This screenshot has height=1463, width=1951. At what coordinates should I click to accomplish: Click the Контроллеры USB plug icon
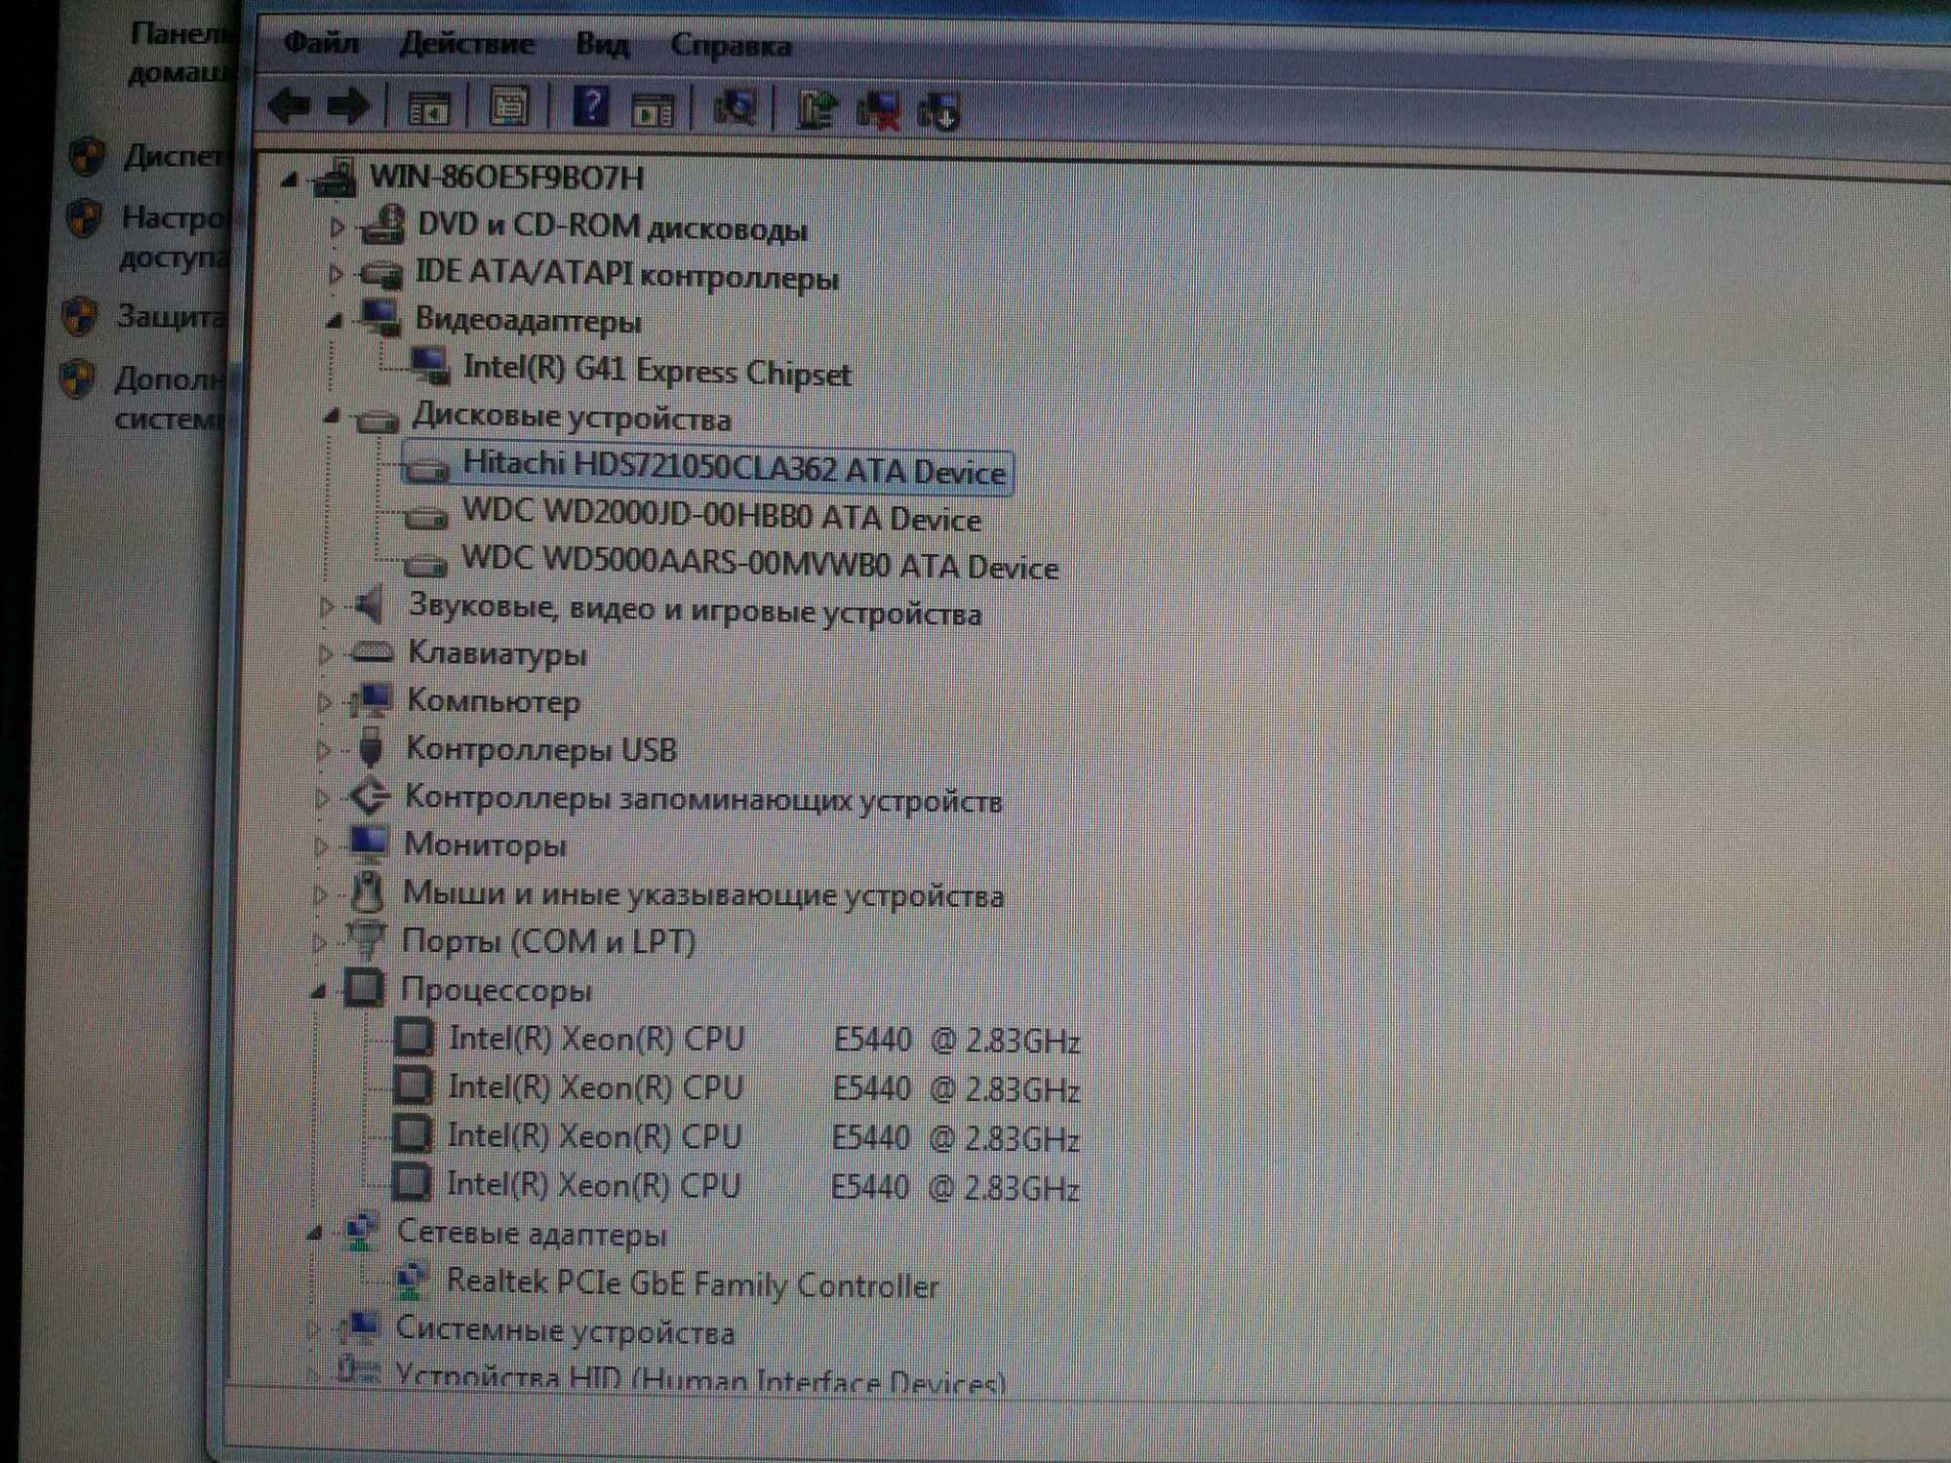tap(370, 747)
